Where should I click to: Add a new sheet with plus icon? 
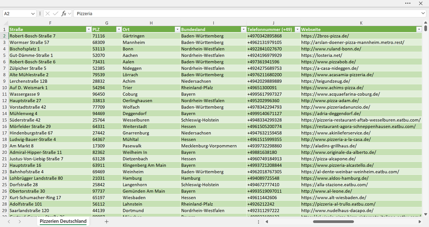107,221
